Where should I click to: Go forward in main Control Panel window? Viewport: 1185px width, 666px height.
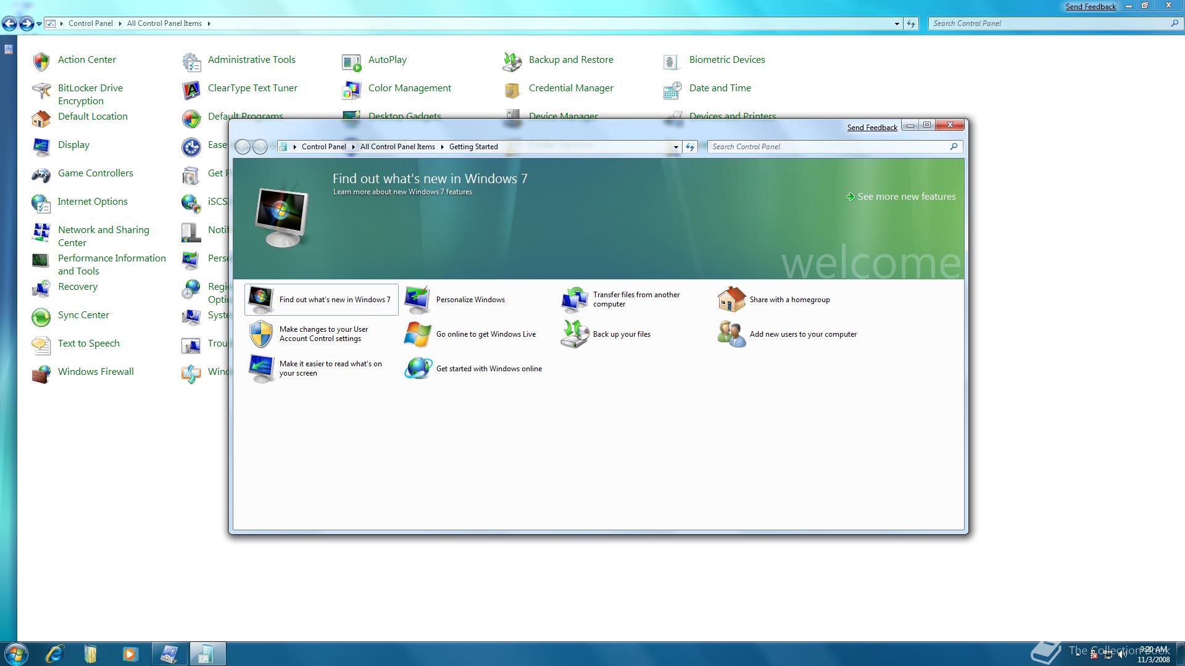[x=27, y=23]
